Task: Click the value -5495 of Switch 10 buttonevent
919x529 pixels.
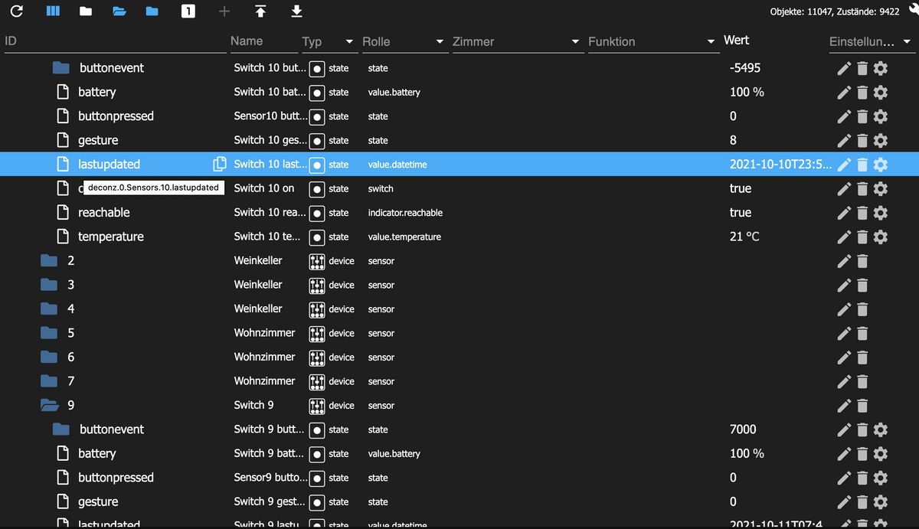Action: point(745,68)
